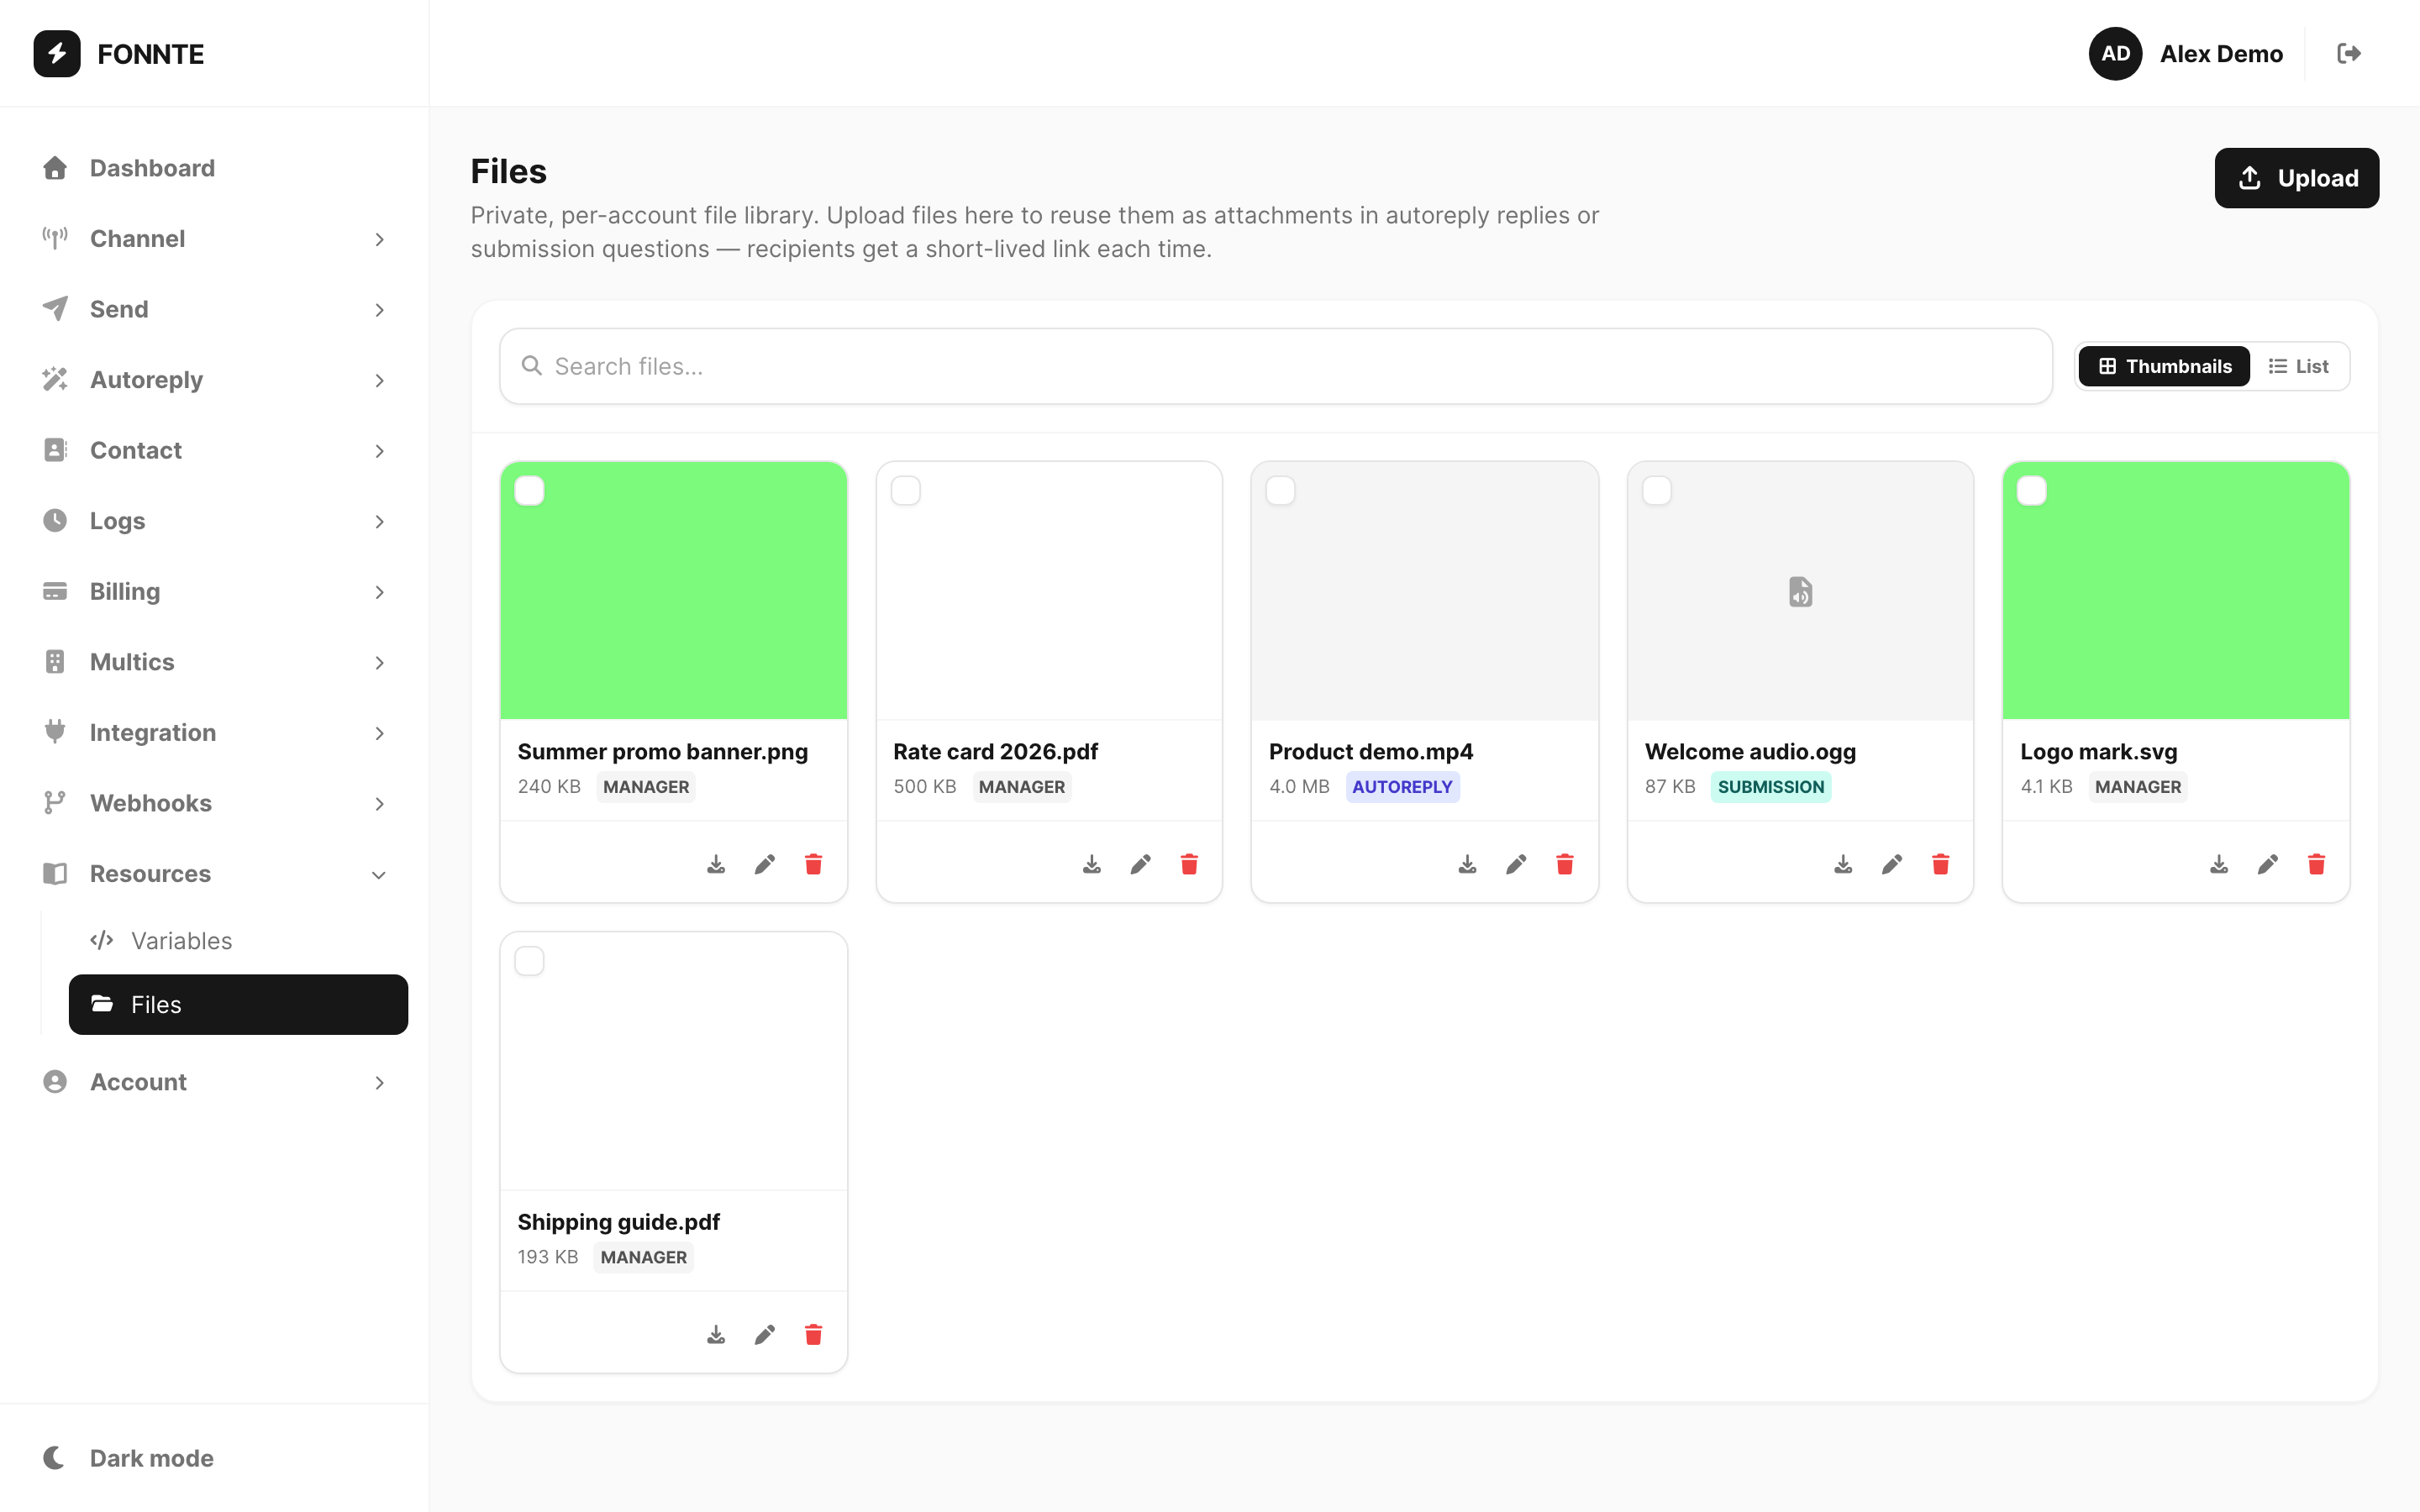Download Logo mark.svg

[x=2219, y=864]
